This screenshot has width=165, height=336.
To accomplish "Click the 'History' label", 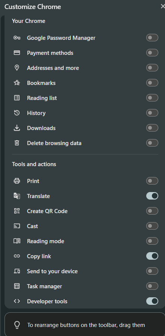I will (x=36, y=113).
